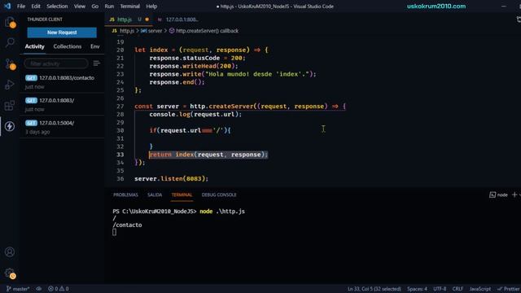Focus the filter activity input field
Image resolution: width=521 pixels, height=293 pixels.
[x=56, y=63]
